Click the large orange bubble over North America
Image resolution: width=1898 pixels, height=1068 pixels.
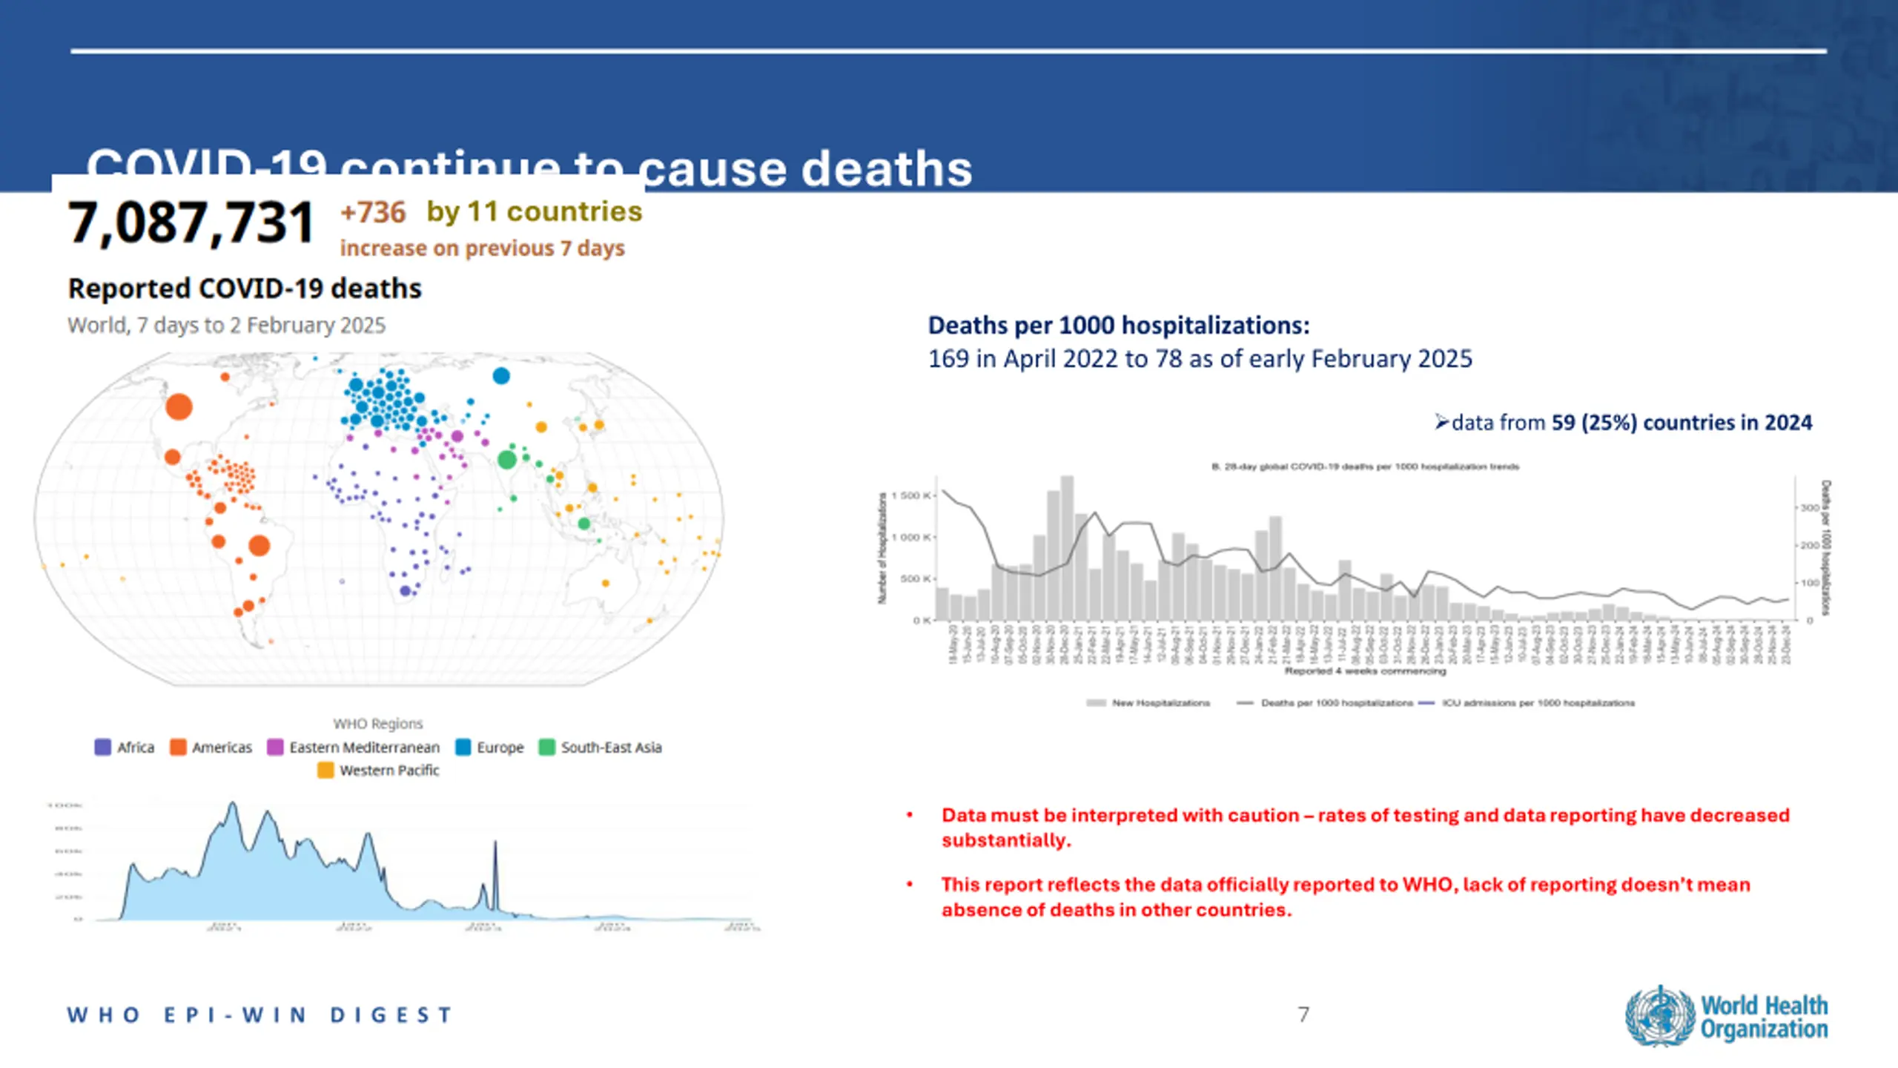pos(179,406)
